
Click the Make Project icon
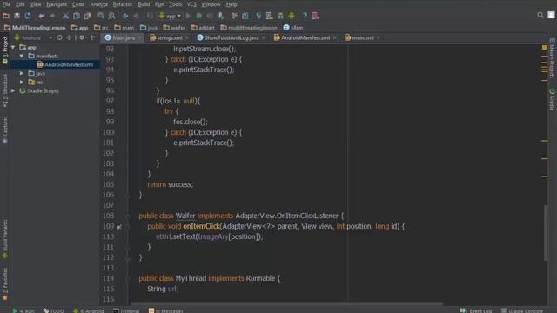[150, 16]
